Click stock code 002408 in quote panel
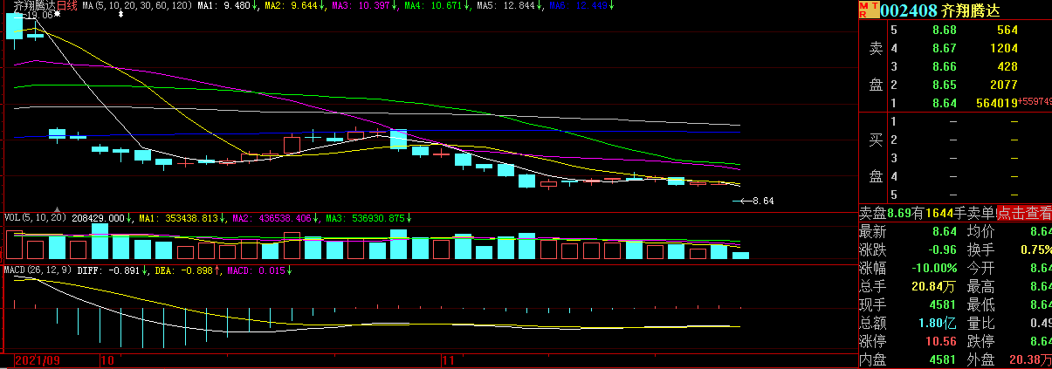This screenshot has height=369, width=1052. [908, 10]
